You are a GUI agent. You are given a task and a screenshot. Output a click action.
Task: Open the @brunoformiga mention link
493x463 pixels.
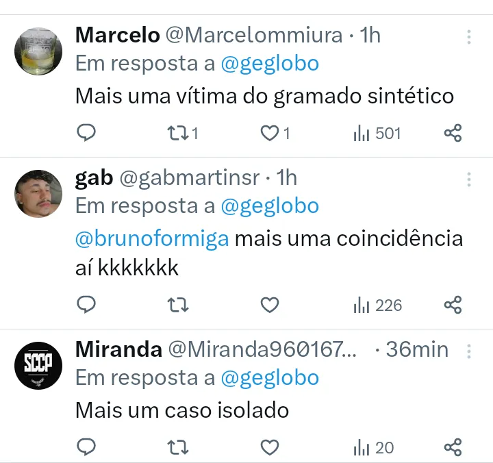click(x=151, y=240)
